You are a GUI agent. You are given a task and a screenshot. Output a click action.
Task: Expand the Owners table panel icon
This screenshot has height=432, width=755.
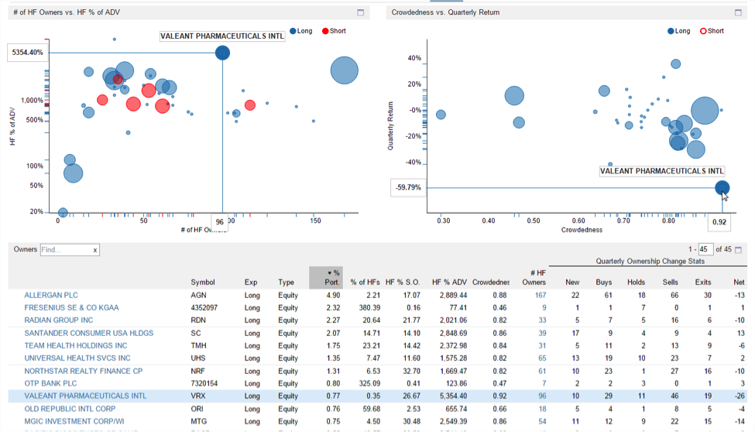[738, 249]
